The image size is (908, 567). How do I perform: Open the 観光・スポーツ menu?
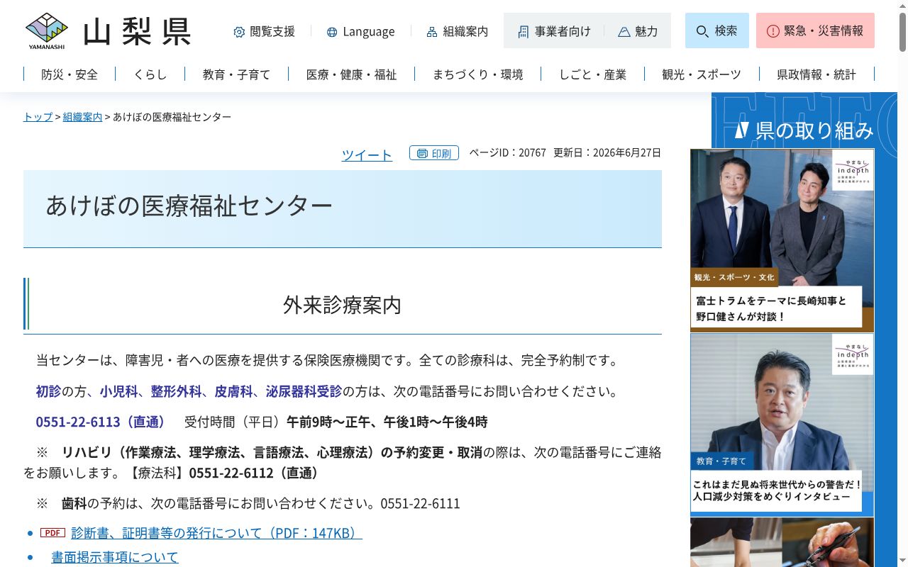click(x=702, y=74)
